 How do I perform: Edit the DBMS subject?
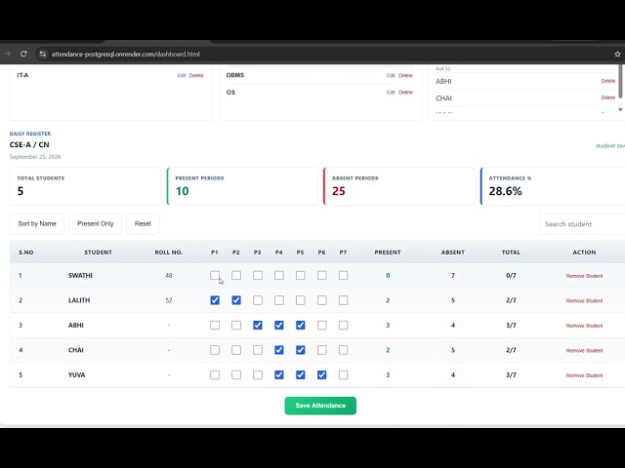391,75
